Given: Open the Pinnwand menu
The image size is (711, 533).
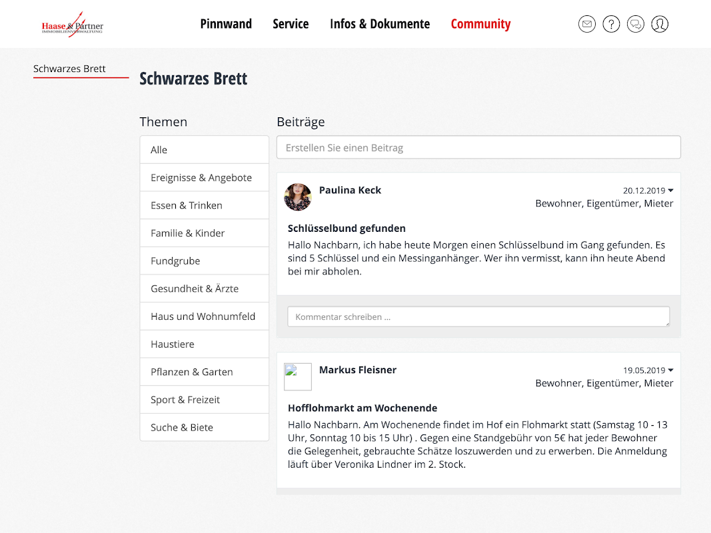Looking at the screenshot, I should coord(226,24).
